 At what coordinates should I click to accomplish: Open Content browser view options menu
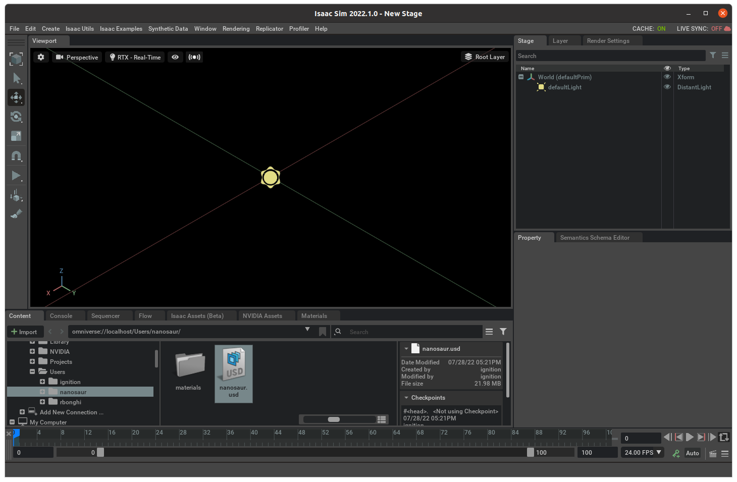pyautogui.click(x=489, y=332)
